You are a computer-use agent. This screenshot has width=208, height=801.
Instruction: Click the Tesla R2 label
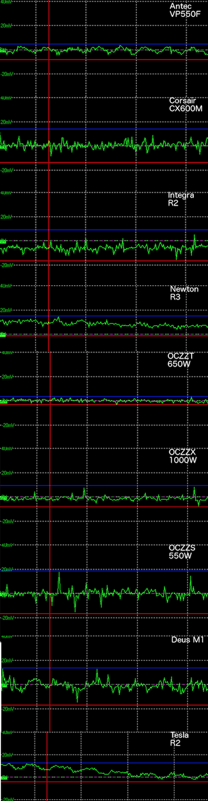(x=179, y=739)
